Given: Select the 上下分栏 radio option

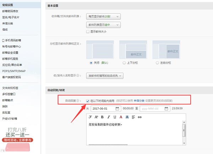Looking at the screenshot, I should [x=124, y=63].
